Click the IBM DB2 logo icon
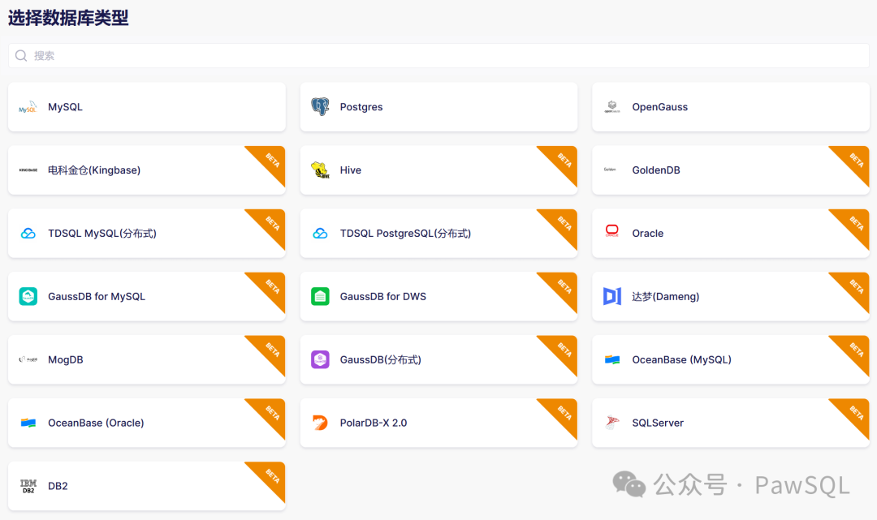This screenshot has width=877, height=520. (x=28, y=486)
